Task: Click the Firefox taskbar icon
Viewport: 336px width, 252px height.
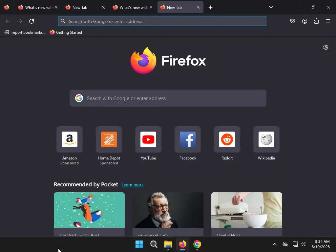Action: [182, 244]
